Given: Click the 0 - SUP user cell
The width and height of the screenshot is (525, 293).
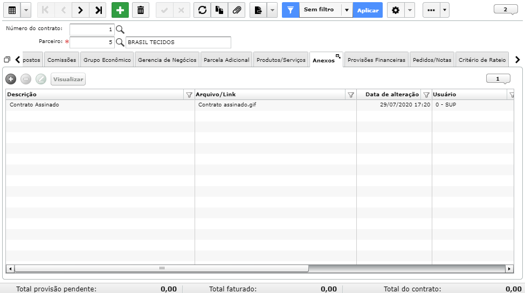Looking at the screenshot, I should (x=473, y=105).
